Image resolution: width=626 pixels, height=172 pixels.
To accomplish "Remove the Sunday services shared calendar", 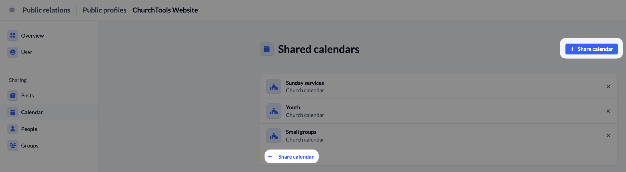I will [608, 87].
